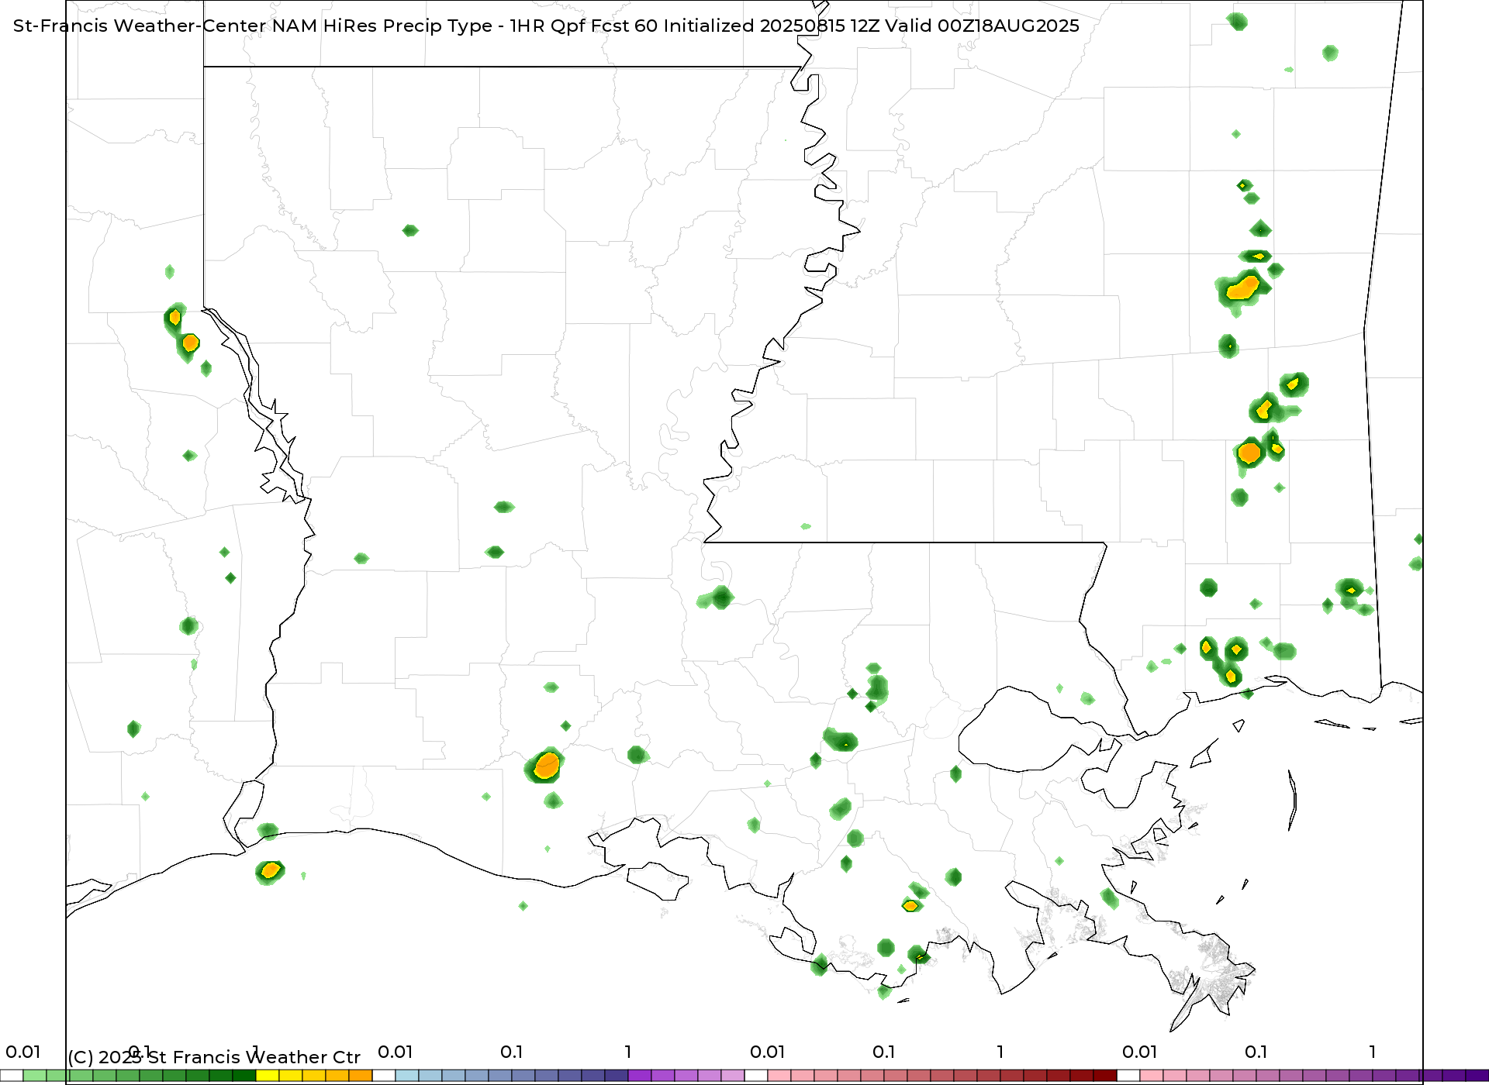Image resolution: width=1489 pixels, height=1085 pixels.
Task: Click the map title text starting 'St-Francis Weather-Center NAM HiRes'
Action: (546, 26)
